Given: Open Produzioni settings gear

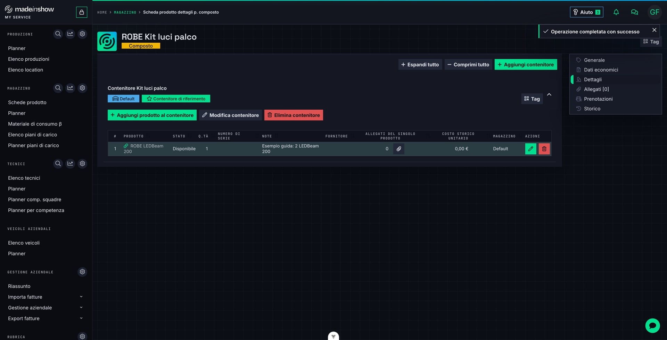Looking at the screenshot, I should [82, 34].
